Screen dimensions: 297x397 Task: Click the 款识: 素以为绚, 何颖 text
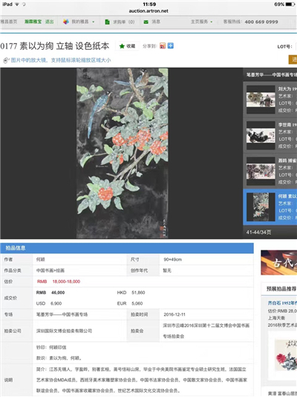(59, 358)
